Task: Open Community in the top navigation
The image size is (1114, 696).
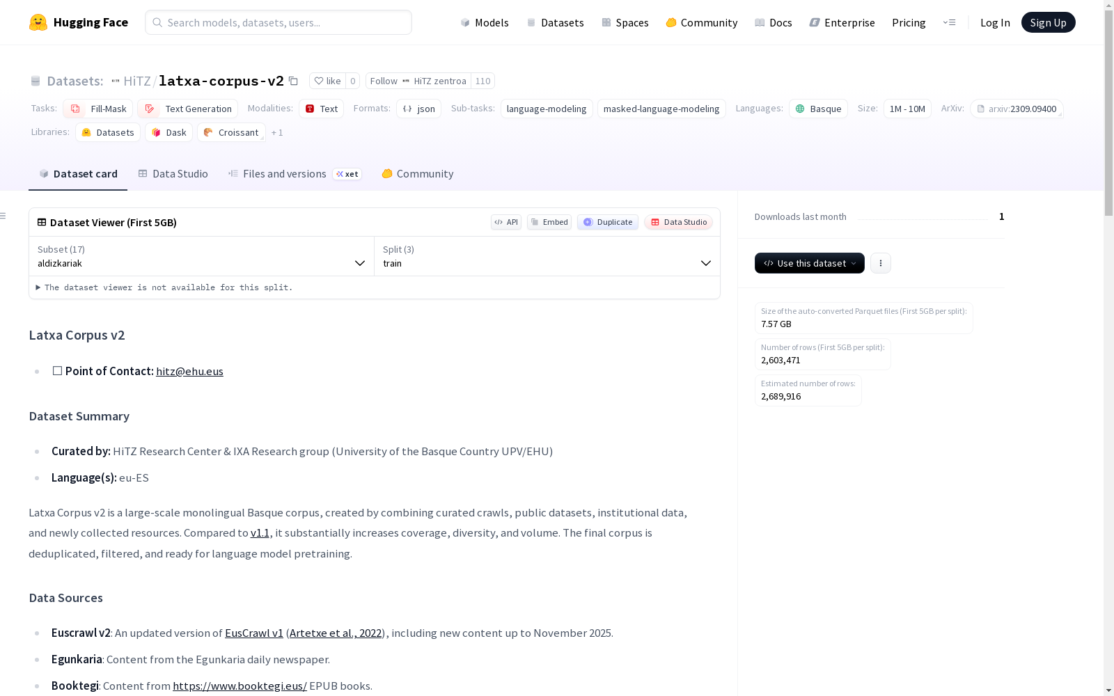Action: (702, 22)
